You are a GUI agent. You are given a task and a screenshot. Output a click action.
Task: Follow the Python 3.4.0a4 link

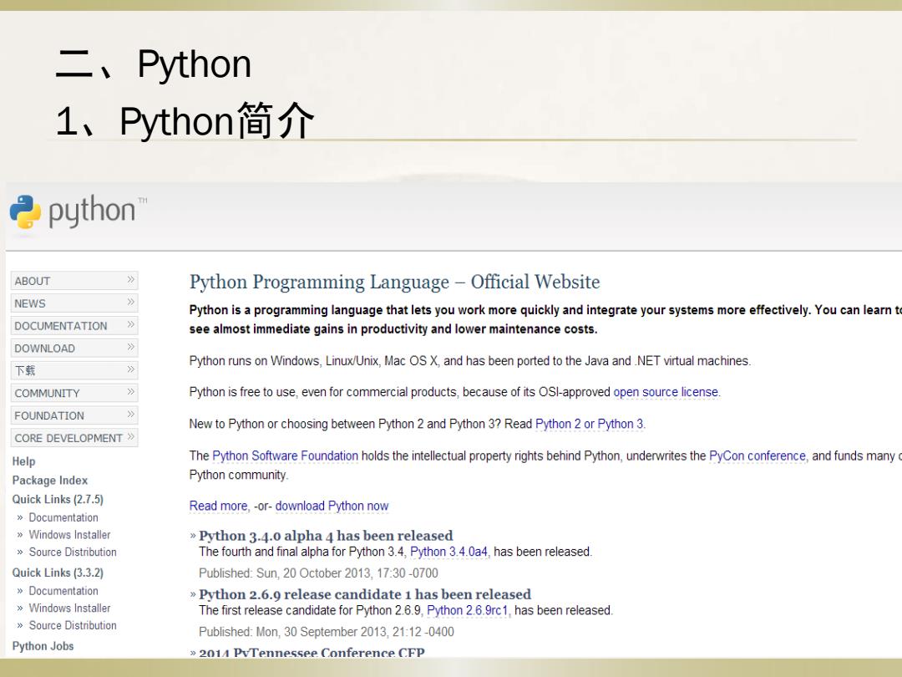click(448, 552)
